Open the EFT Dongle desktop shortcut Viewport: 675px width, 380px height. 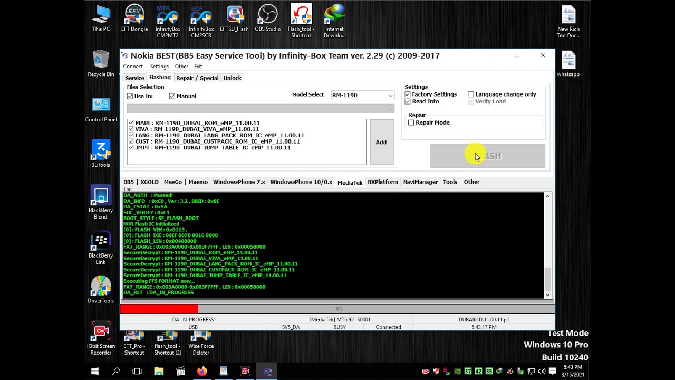tap(134, 18)
